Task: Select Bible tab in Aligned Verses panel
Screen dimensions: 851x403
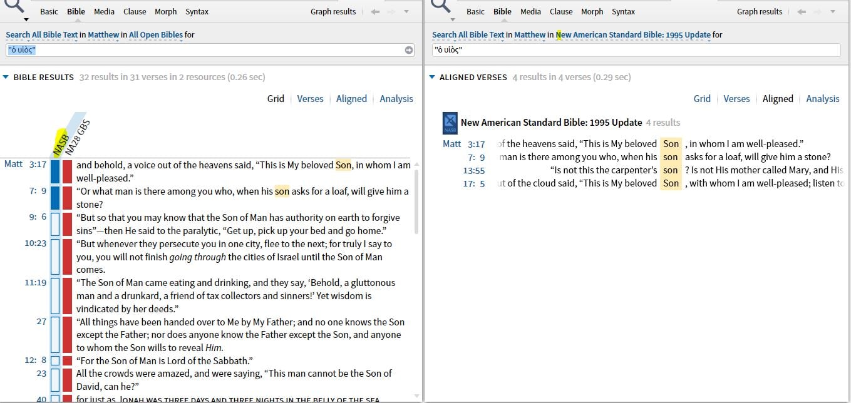Action: coord(502,12)
